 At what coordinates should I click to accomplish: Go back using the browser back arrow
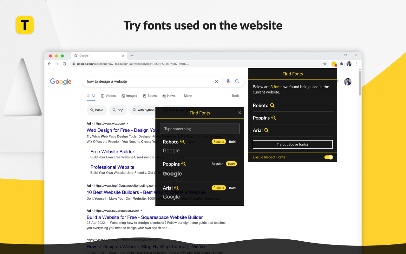(49, 64)
